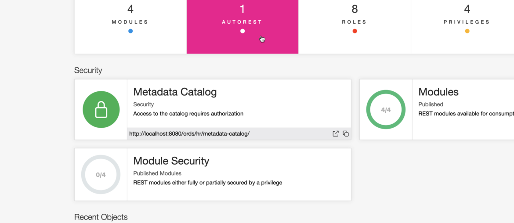Open metadata catalog URL in new tab icon
This screenshot has height=223, width=514.
[335, 133]
